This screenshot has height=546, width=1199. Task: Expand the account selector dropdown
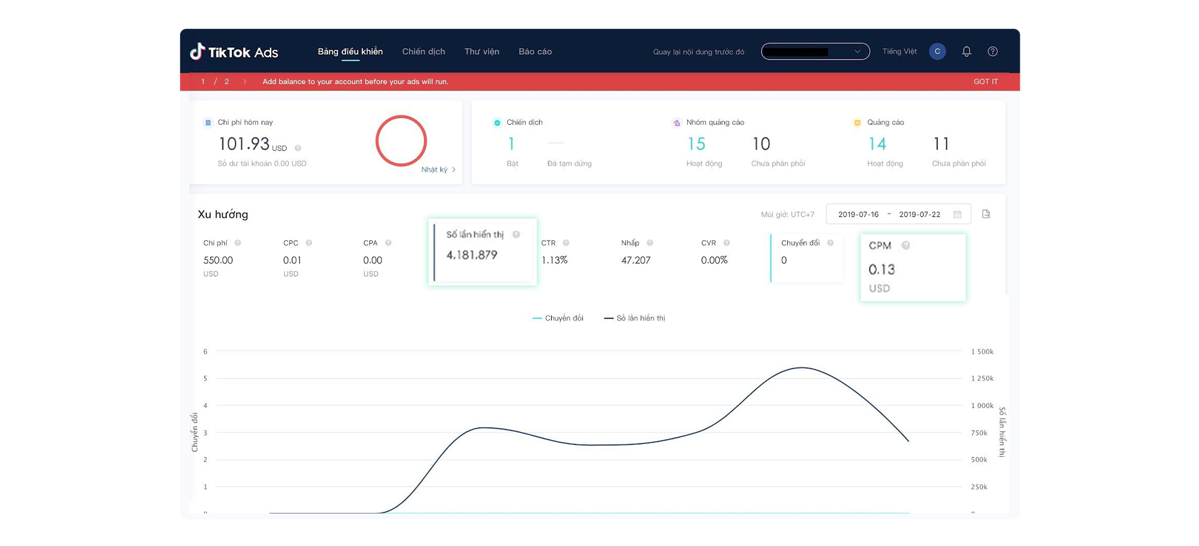[815, 52]
